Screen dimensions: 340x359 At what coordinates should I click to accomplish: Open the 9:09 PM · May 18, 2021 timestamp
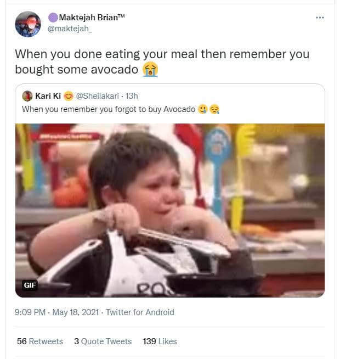point(57,312)
